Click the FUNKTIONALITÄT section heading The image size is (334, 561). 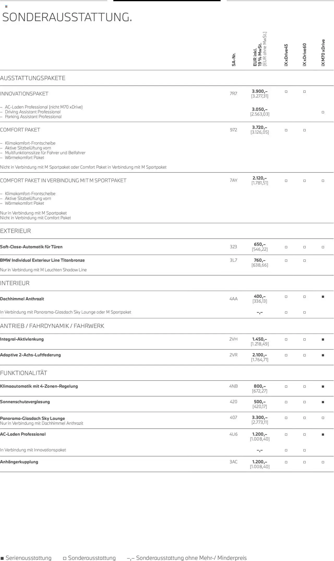23,373
